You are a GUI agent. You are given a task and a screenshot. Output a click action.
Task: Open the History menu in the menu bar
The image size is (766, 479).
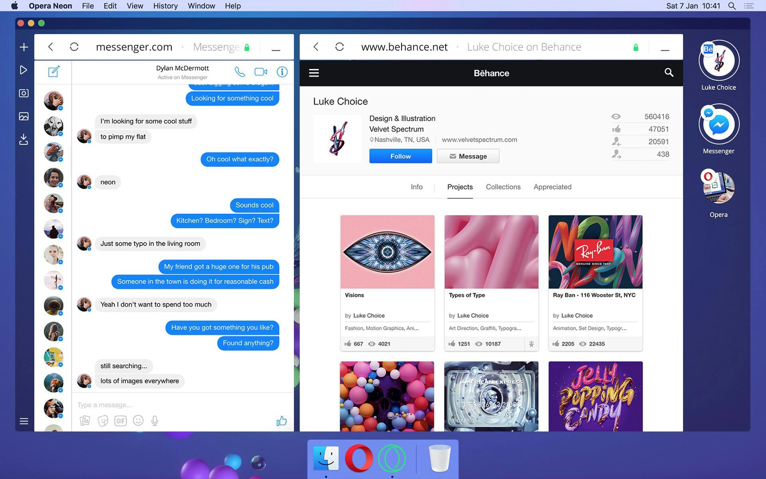point(165,6)
